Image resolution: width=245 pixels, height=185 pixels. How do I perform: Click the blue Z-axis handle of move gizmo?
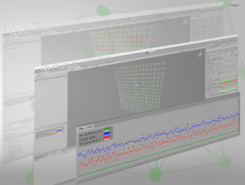click(x=141, y=89)
